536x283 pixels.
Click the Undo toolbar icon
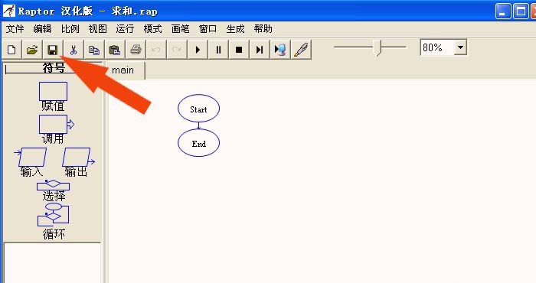(x=156, y=50)
